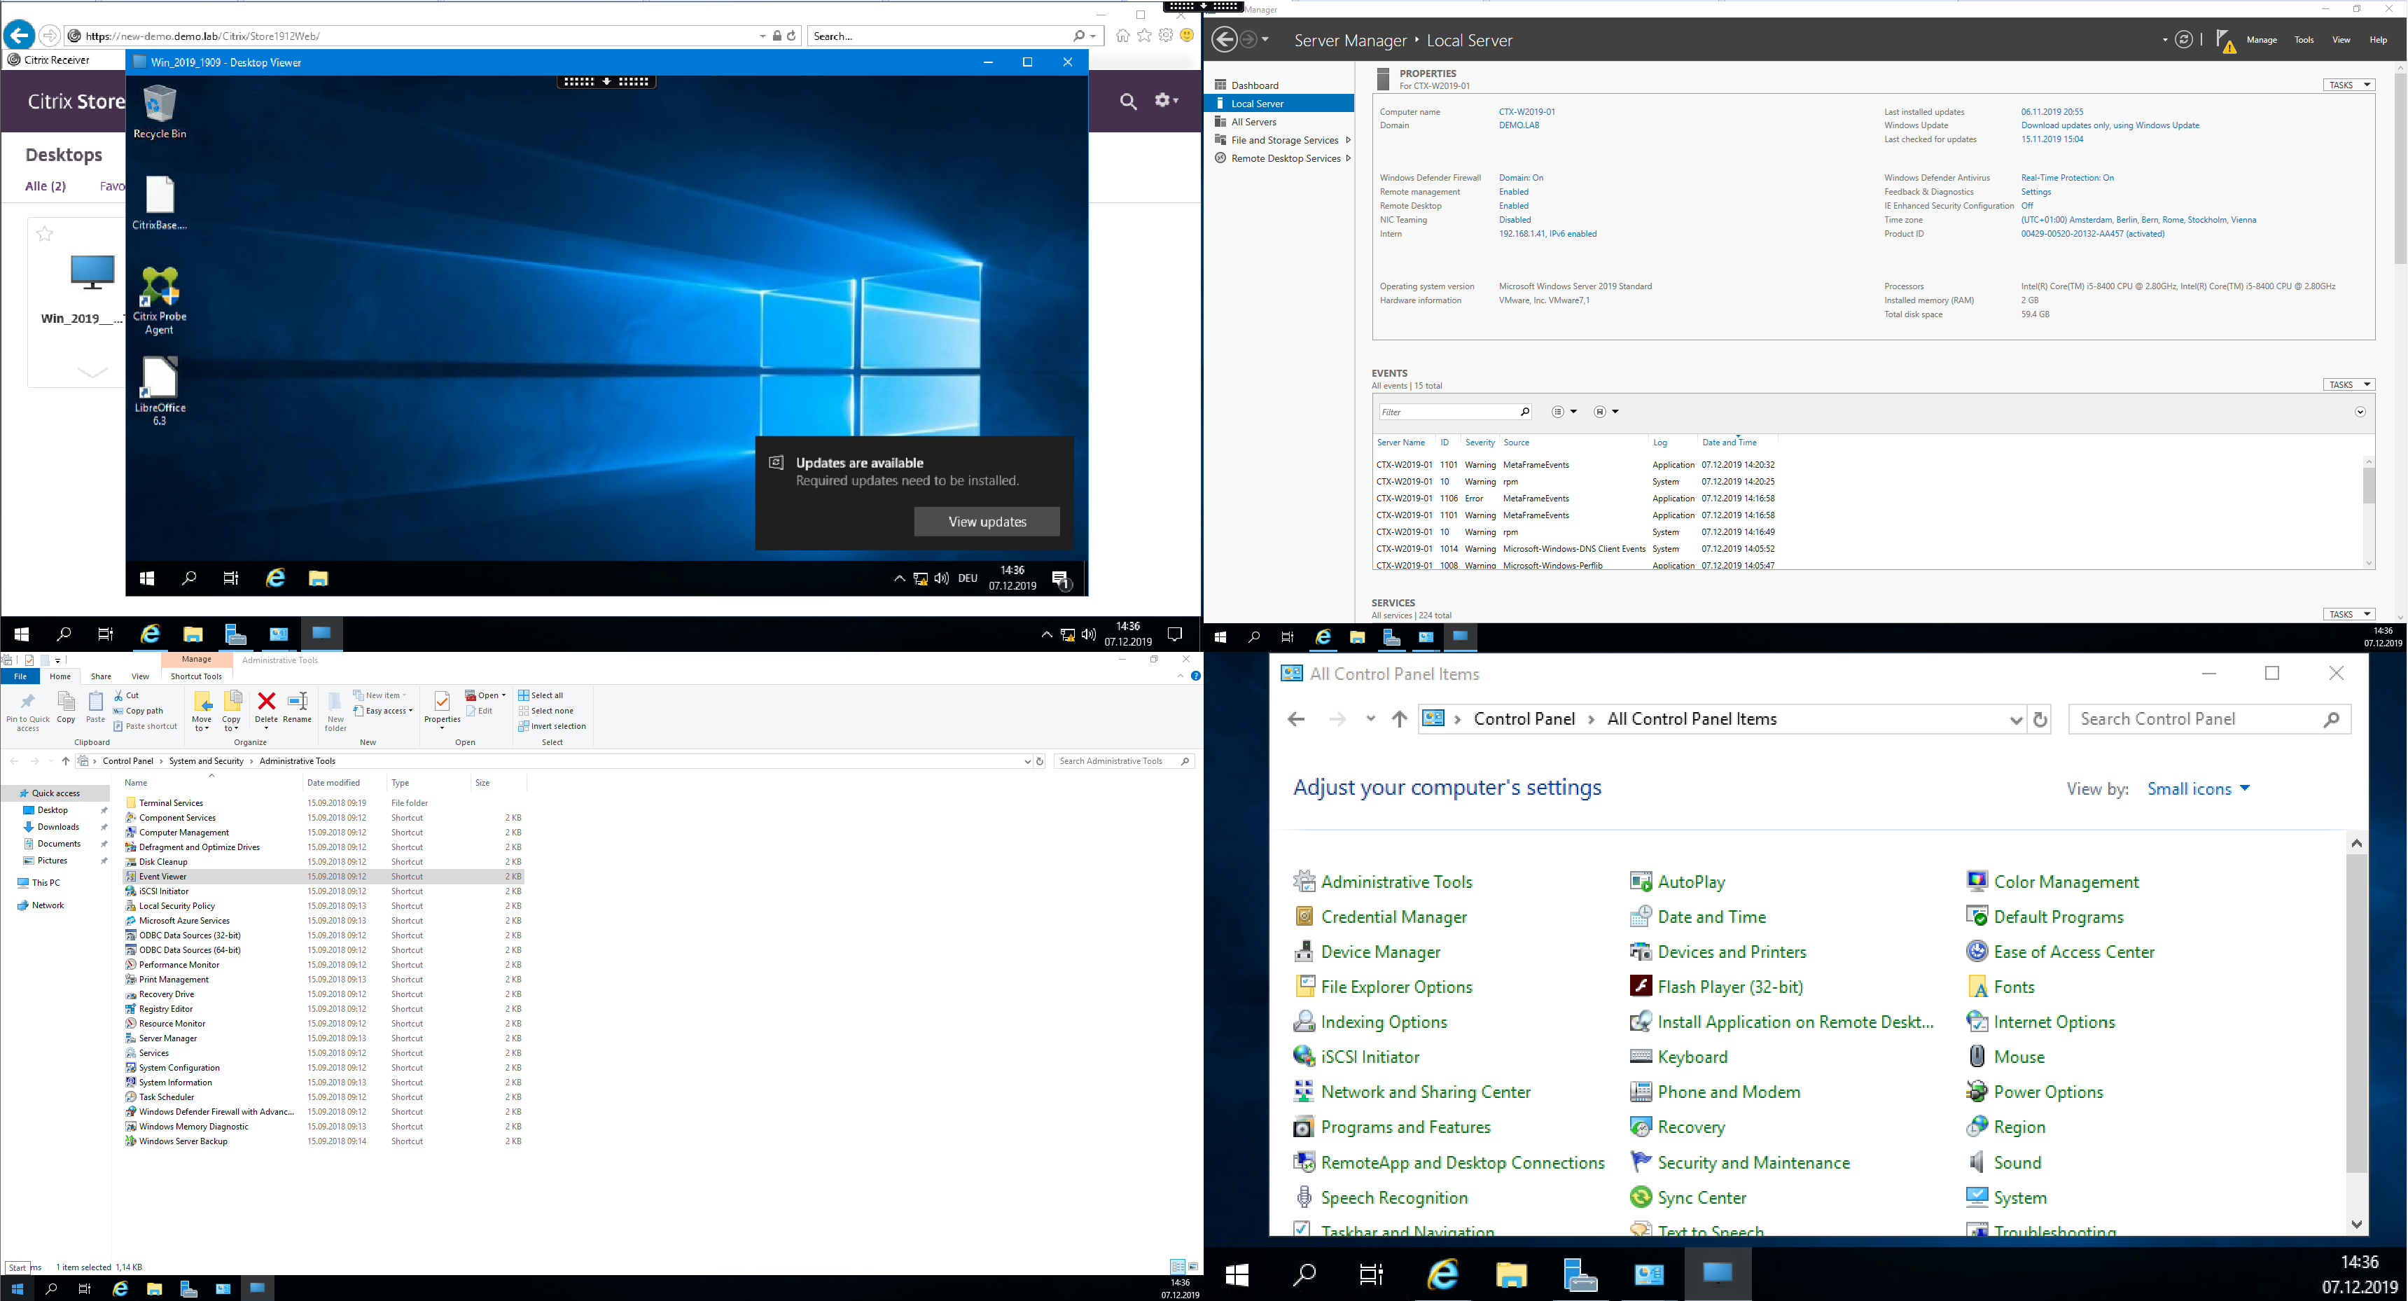Image resolution: width=2408 pixels, height=1301 pixels.
Task: Click Control Panel vertical scrollbar
Action: click(x=2357, y=1010)
